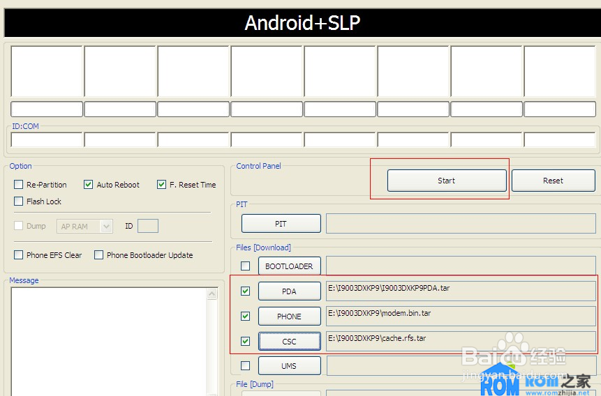The height and width of the screenshot is (396, 601).
Task: Tick the UMS file checkbox
Action: (245, 366)
